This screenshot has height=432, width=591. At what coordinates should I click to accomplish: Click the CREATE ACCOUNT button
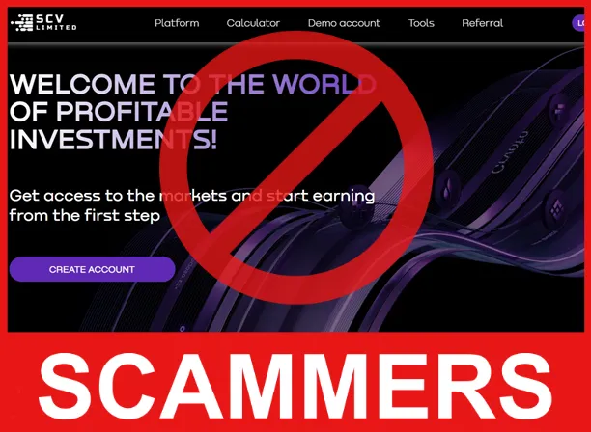(x=92, y=269)
